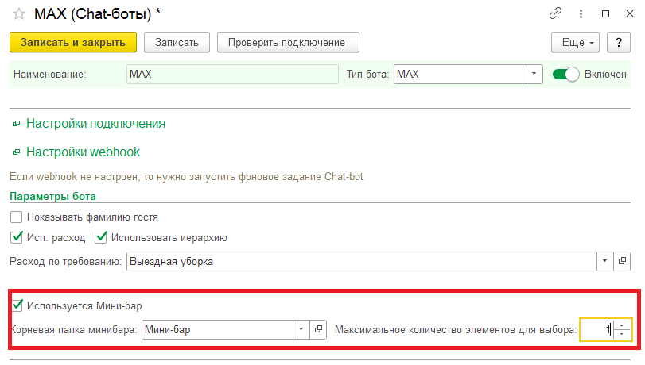
Task: Open Выездная уборка item with open icon
Action: [x=622, y=262]
